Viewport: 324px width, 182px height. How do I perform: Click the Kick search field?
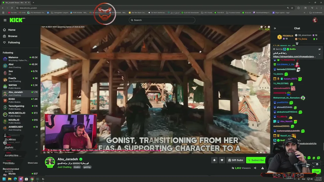[162, 20]
